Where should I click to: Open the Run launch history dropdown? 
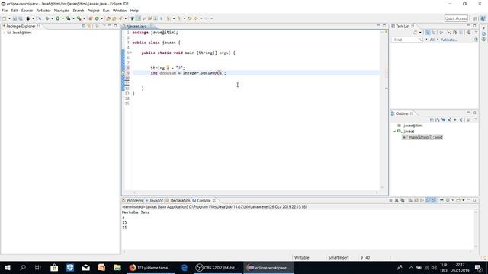(63, 18)
